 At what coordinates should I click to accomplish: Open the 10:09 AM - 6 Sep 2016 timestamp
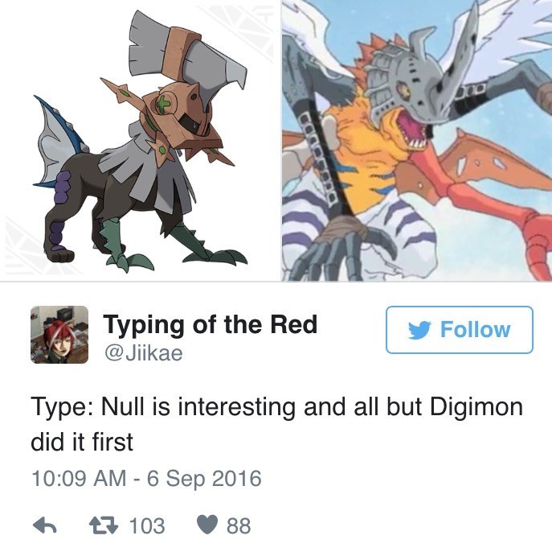146,478
